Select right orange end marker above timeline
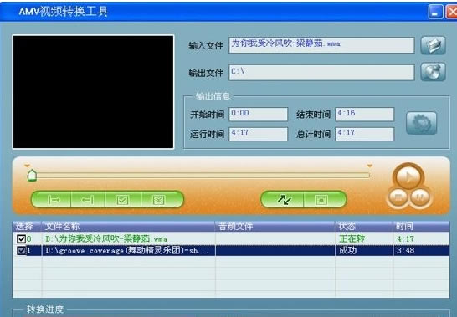 (370, 166)
